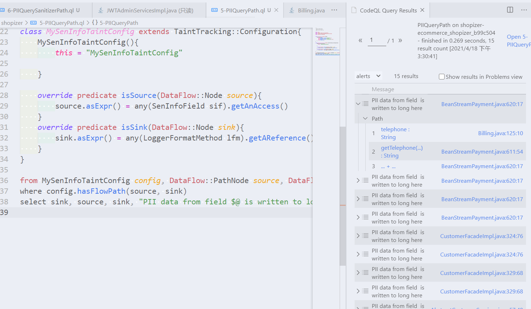Image resolution: width=531 pixels, height=309 pixels.
Task: Click the Open 5-PIIQueryPath link
Action: (518, 40)
